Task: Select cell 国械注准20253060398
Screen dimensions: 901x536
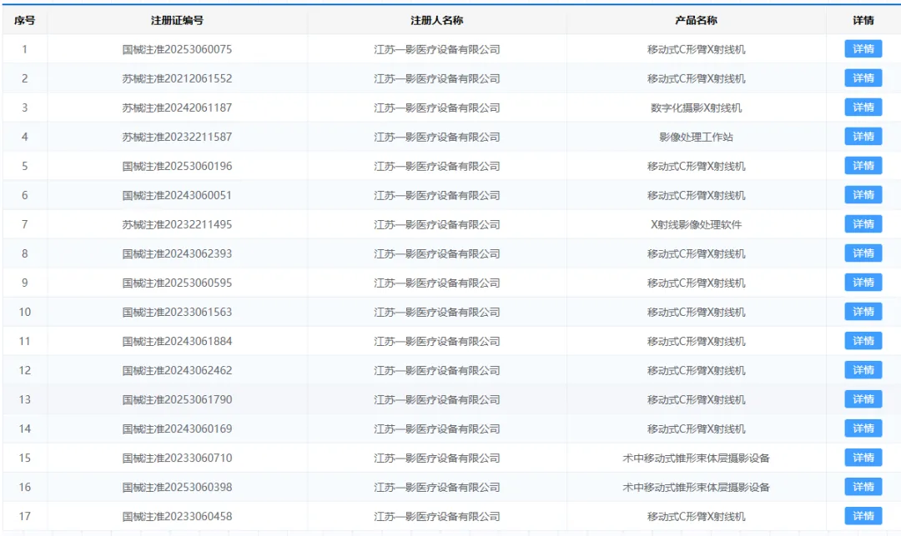Action: (x=177, y=487)
